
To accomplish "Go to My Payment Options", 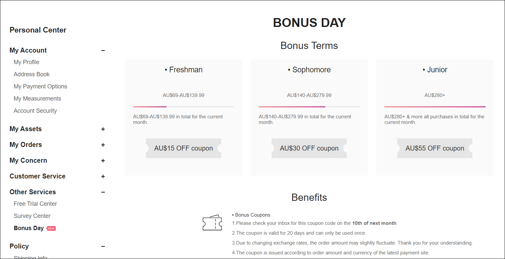I will [40, 86].
